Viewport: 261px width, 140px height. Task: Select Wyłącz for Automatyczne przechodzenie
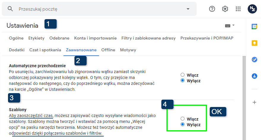183,81
